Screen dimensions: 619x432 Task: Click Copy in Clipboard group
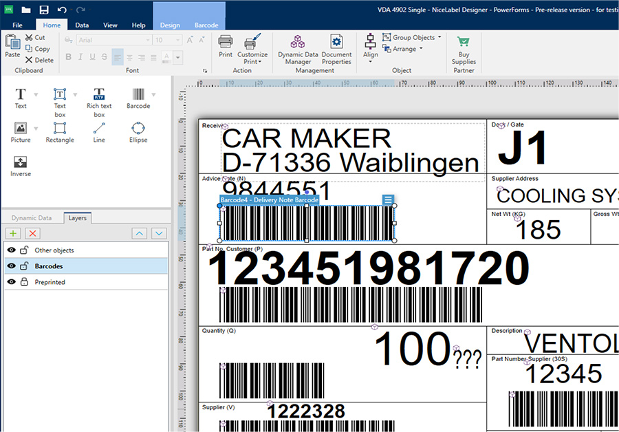(x=38, y=49)
